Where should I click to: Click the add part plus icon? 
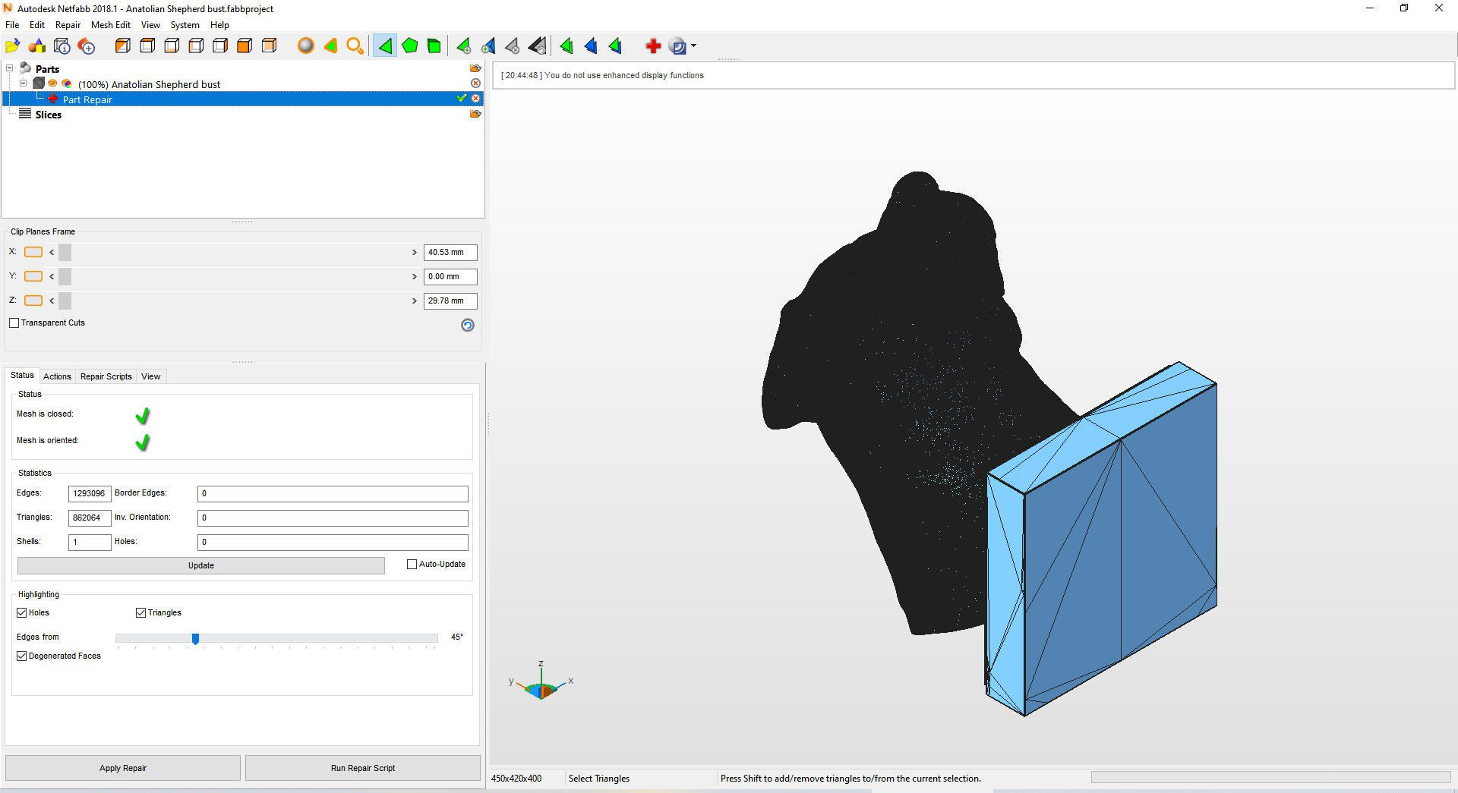pyautogui.click(x=87, y=46)
